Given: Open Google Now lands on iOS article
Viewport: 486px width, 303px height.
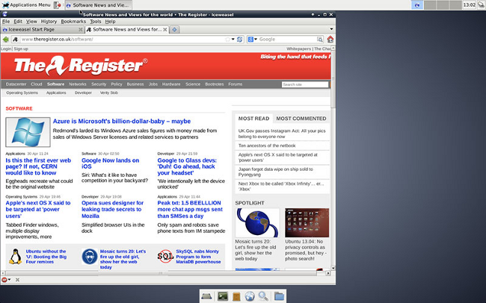Looking at the screenshot, I should (x=111, y=163).
